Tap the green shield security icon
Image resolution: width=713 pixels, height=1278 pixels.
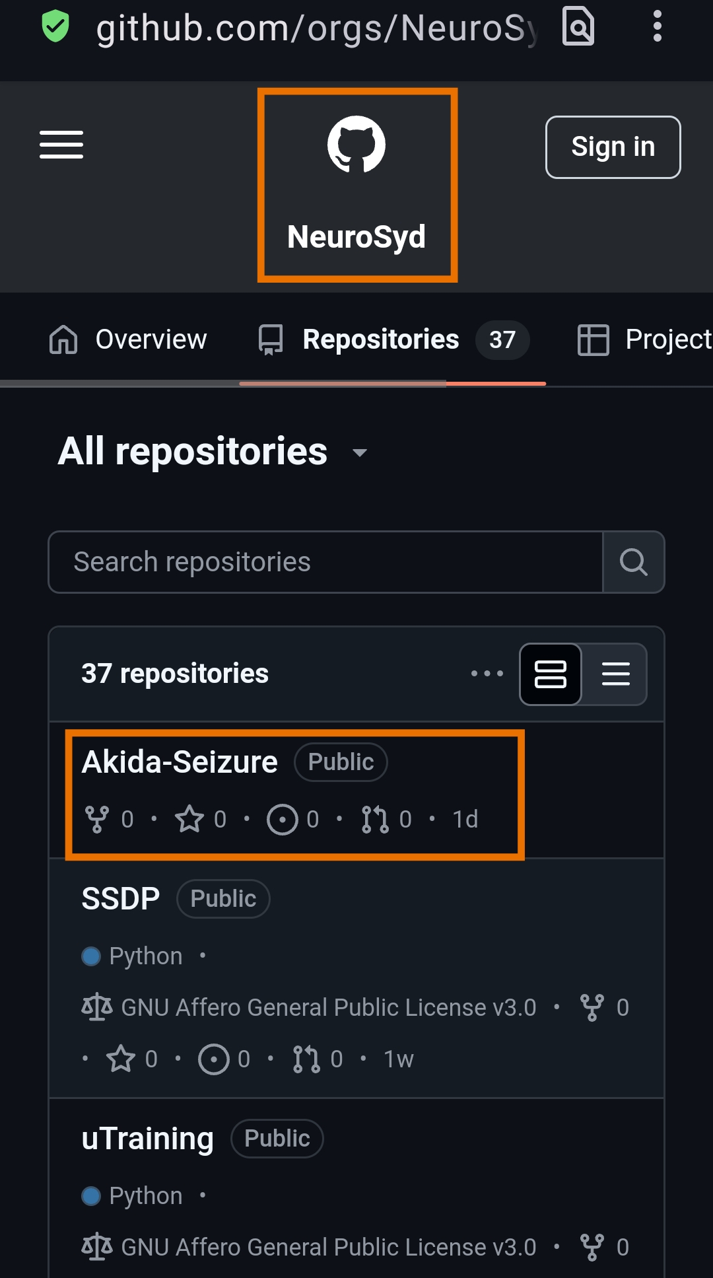(x=55, y=26)
